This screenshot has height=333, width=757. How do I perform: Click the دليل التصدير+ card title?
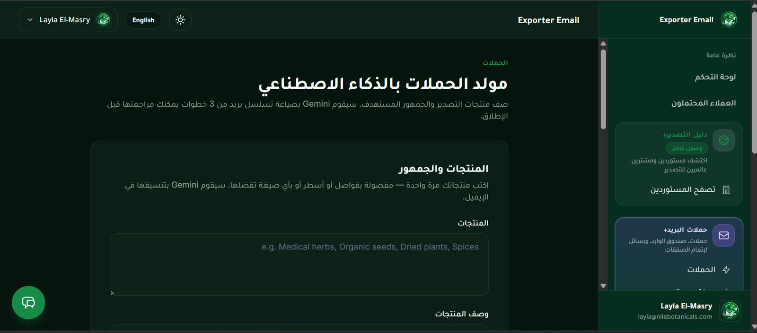point(685,135)
